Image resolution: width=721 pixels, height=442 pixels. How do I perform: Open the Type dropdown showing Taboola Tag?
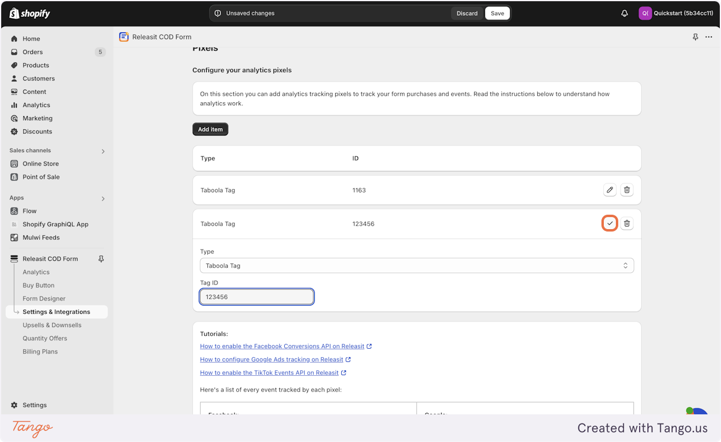point(417,265)
